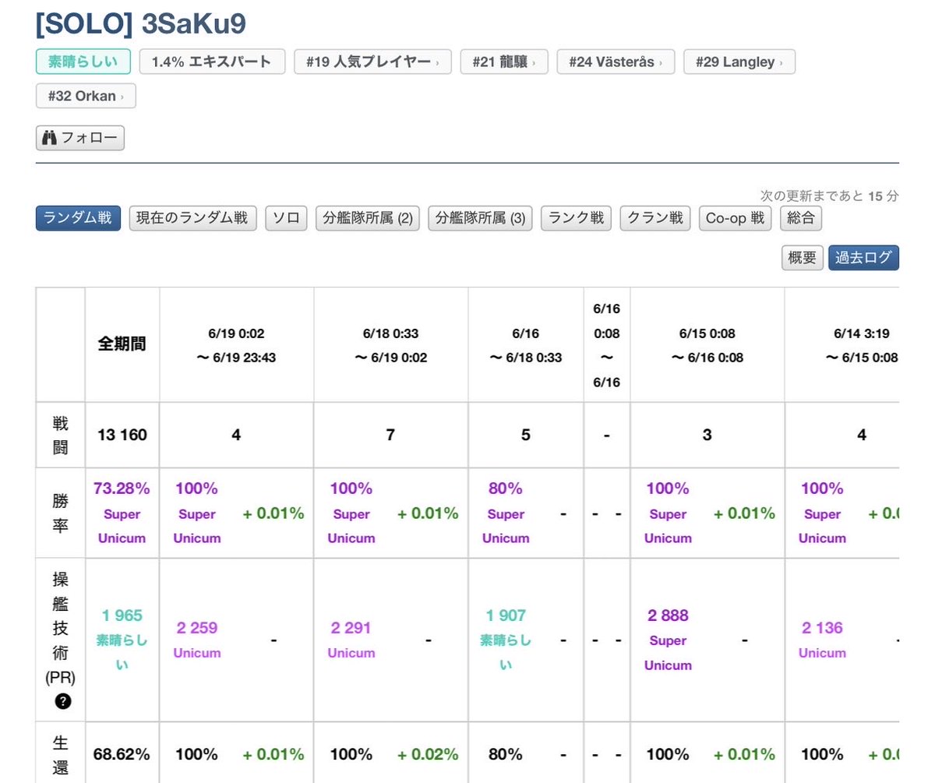The width and height of the screenshot is (935, 783).
Task: Show the 過去ログ history view
Action: 863,258
